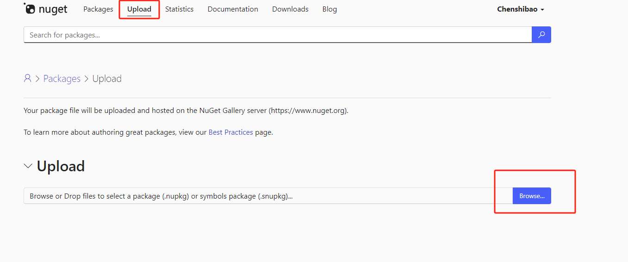Go to the Upload nav item
The width and height of the screenshot is (628, 262).
click(x=139, y=9)
